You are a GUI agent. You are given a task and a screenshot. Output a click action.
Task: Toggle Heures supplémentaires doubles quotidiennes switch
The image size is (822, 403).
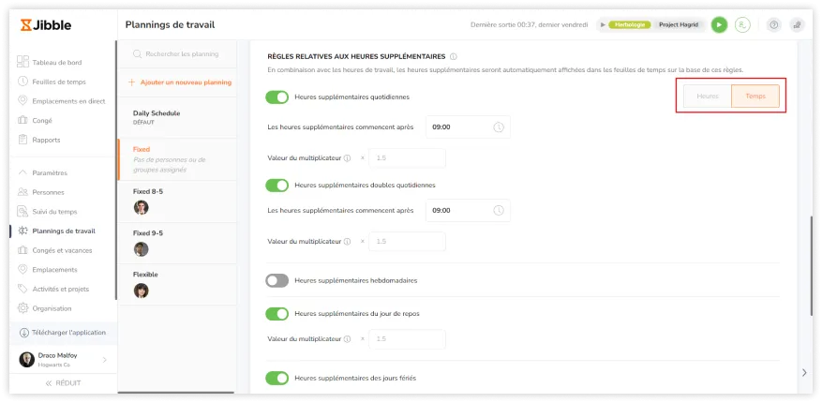point(277,185)
